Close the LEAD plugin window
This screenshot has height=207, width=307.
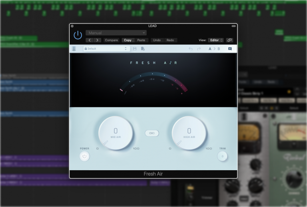coord(72,26)
